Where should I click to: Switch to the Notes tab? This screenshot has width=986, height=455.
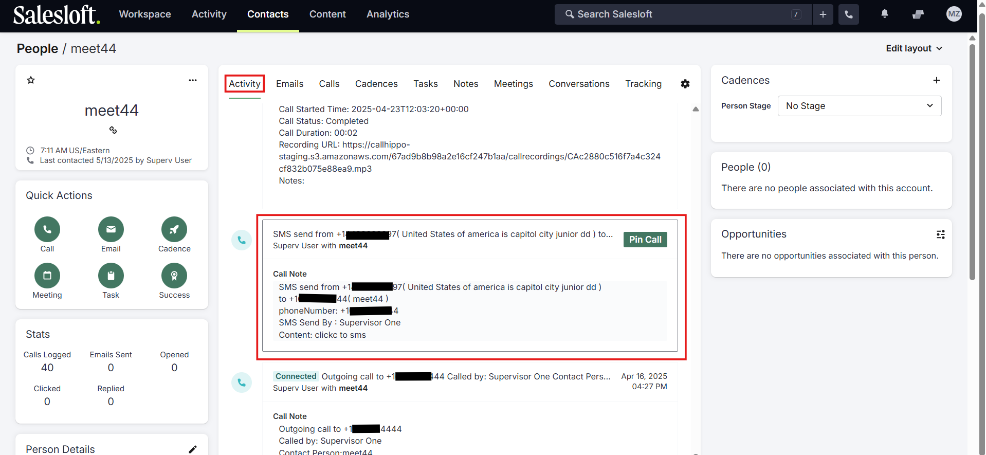(x=466, y=84)
